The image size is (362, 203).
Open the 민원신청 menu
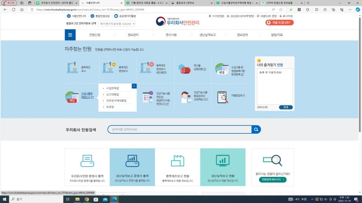click(95, 35)
